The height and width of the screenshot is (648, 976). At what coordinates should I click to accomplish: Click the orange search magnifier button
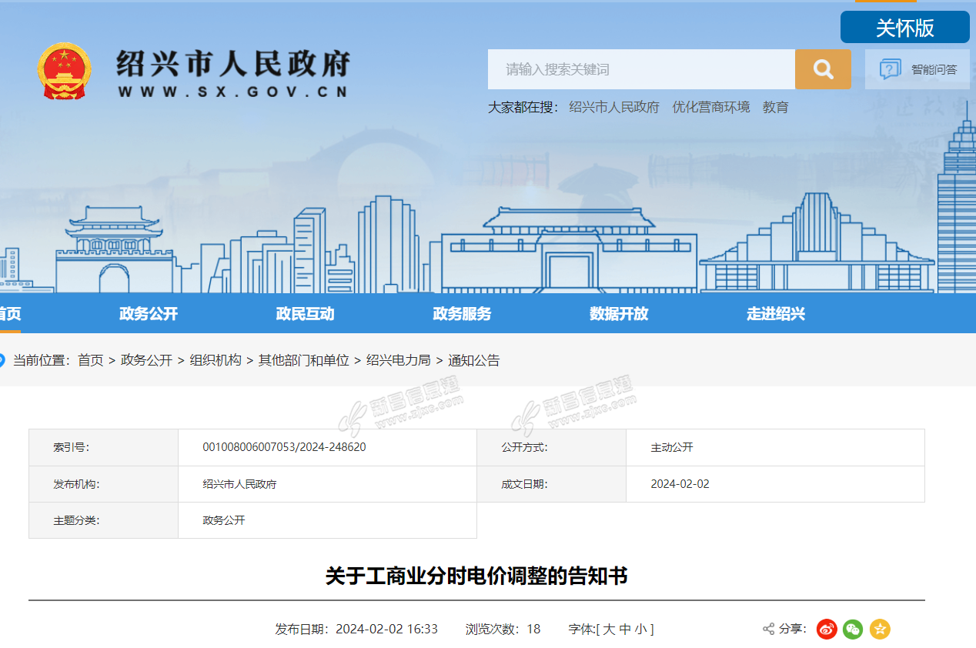(823, 69)
